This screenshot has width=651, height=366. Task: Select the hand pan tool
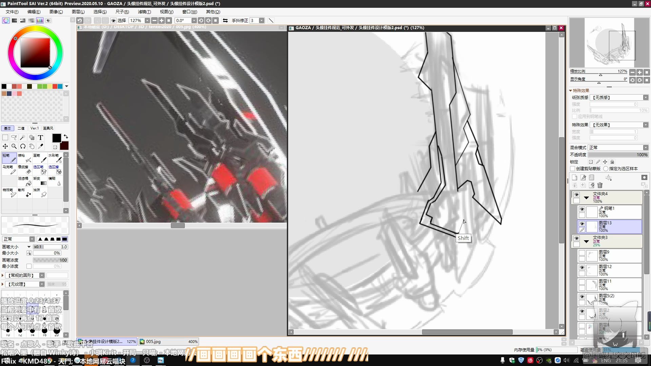(x=32, y=146)
